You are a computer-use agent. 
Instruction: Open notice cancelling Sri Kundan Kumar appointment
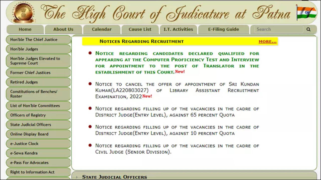coord(177,90)
